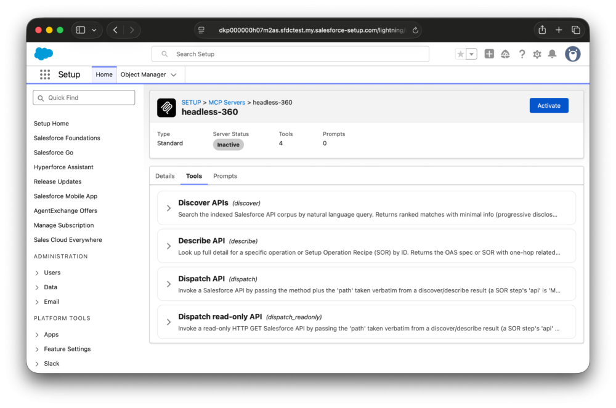The height and width of the screenshot is (408, 616).
Task: Expand the Discover APIs tool
Action: 169,209
